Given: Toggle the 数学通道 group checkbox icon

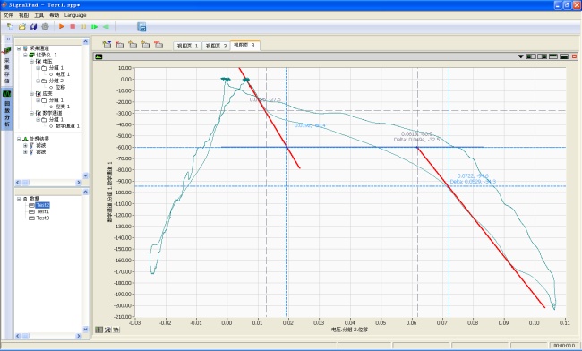Looking at the screenshot, I should click(38, 113).
